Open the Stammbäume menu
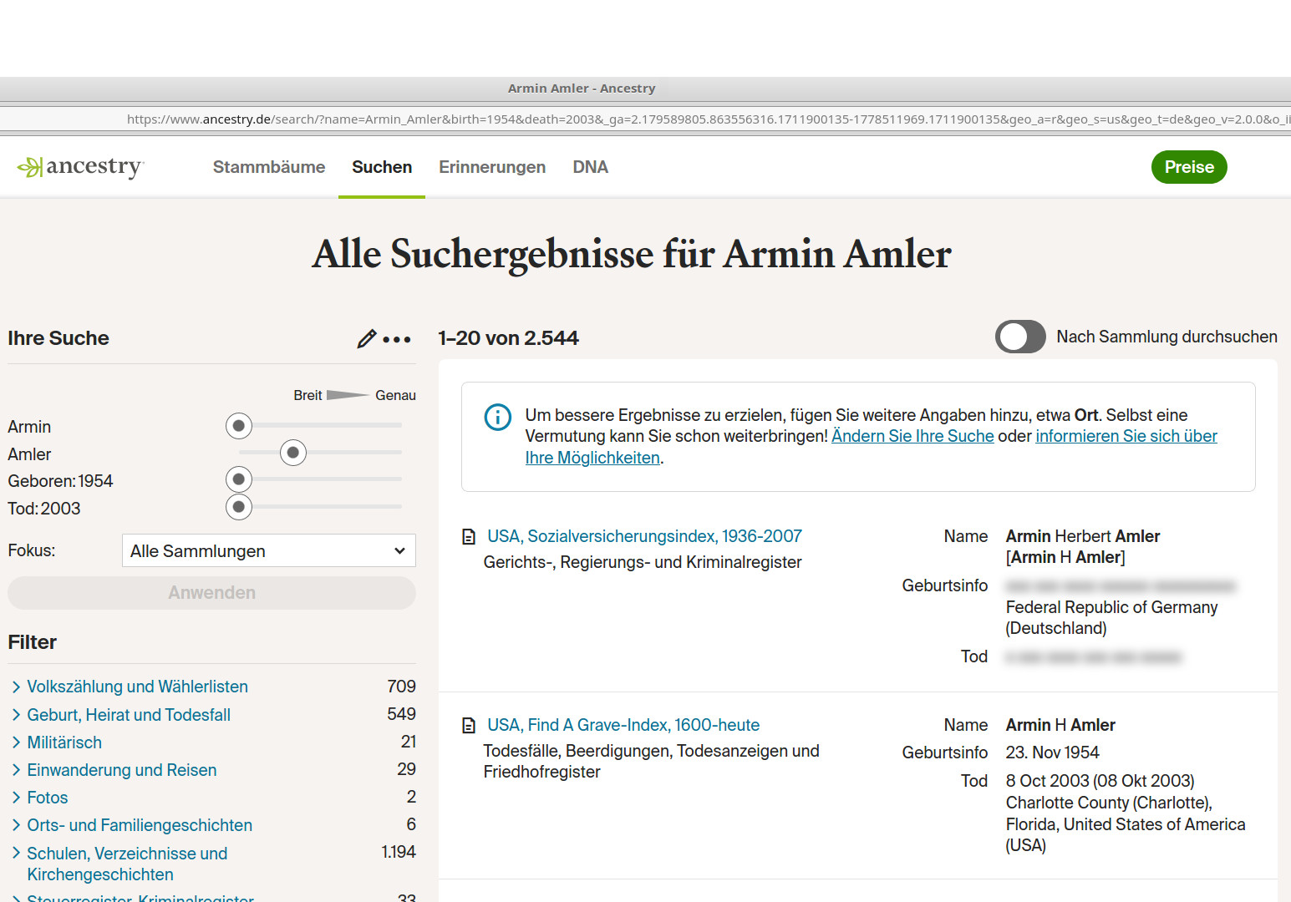Image resolution: width=1291 pixels, height=902 pixels. (x=269, y=167)
